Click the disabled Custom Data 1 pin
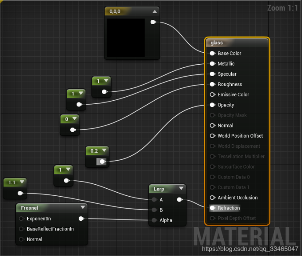The image size is (302, 256). click(x=212, y=187)
